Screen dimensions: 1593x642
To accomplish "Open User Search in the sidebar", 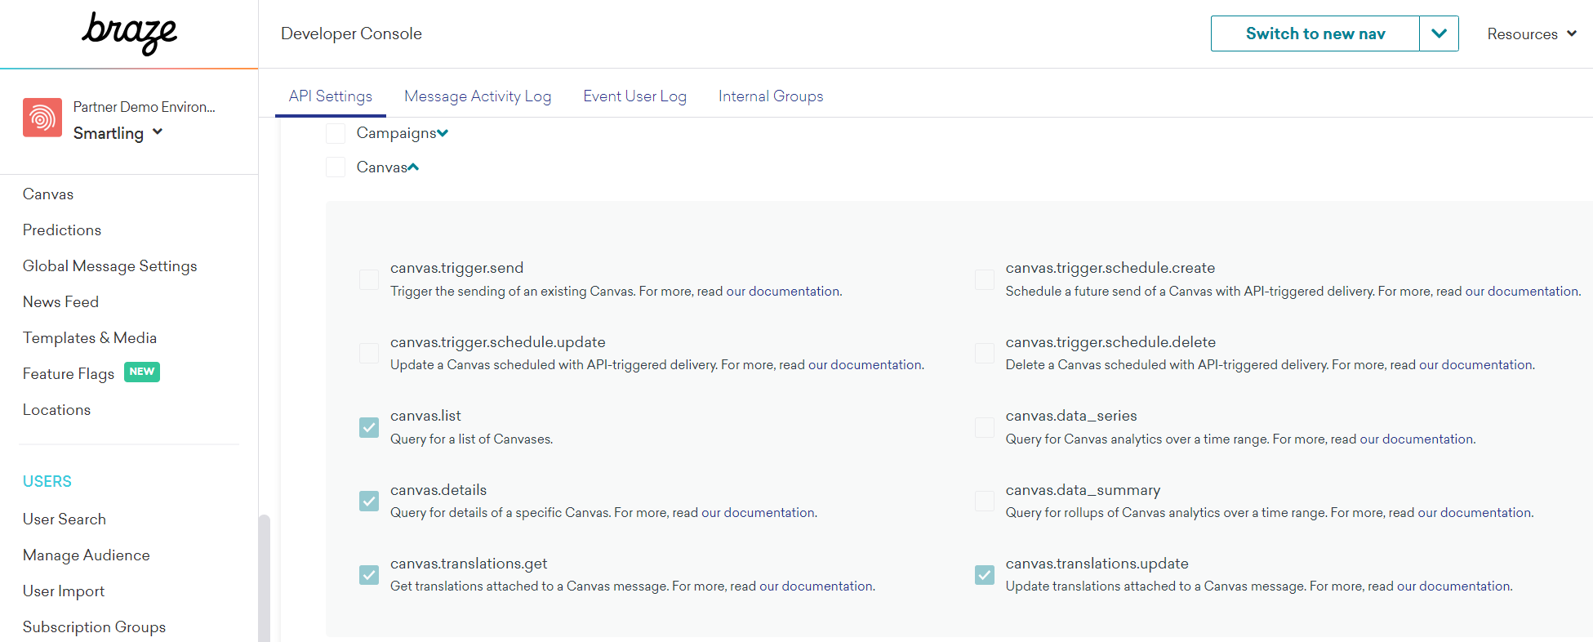I will [65, 519].
